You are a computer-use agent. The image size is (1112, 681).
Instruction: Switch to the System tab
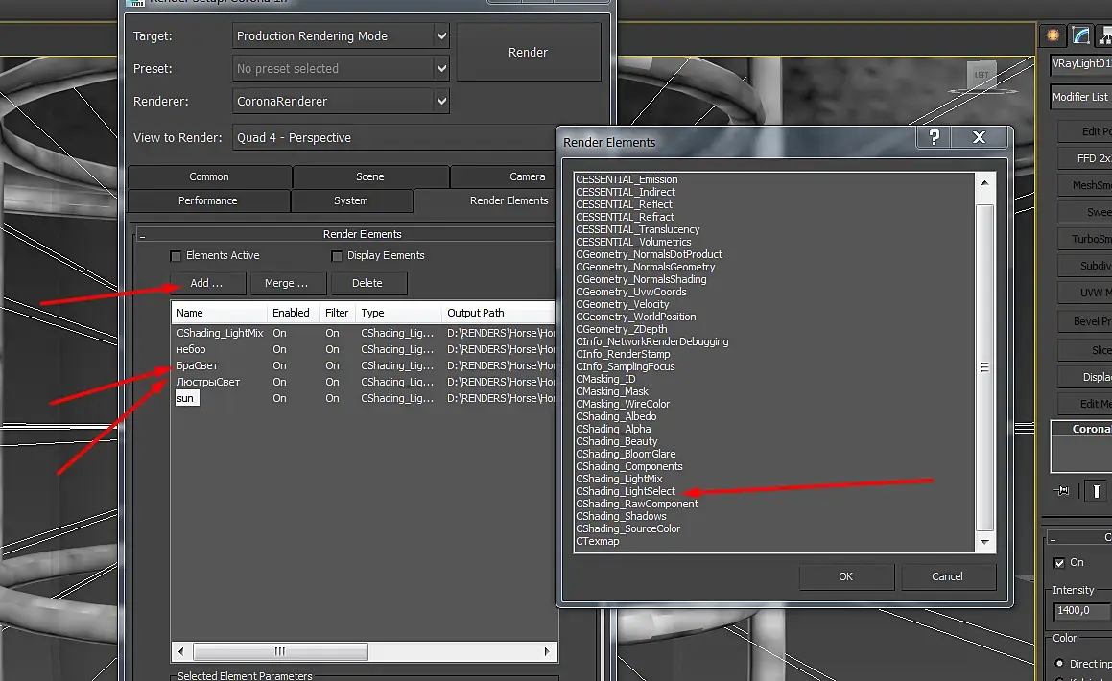pos(351,200)
